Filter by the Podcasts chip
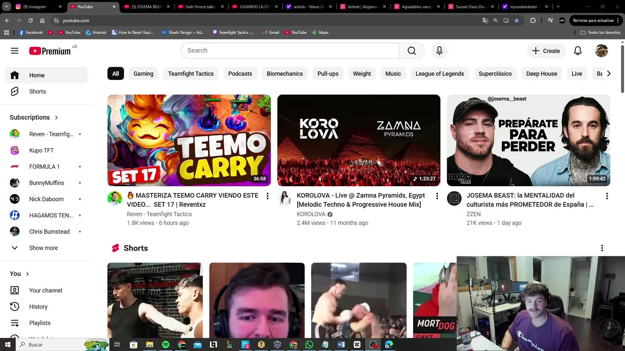 (240, 74)
